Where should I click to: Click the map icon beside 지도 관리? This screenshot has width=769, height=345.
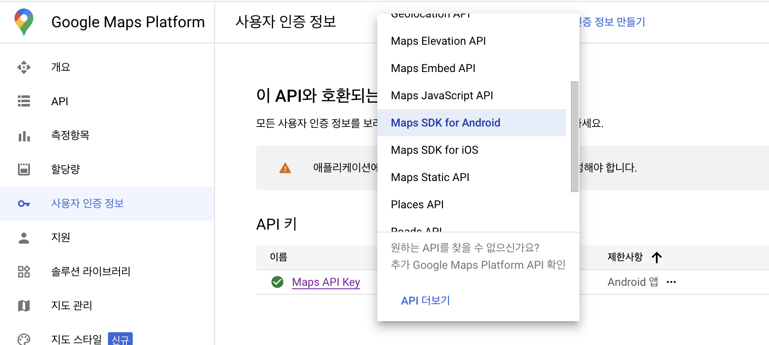coord(24,305)
